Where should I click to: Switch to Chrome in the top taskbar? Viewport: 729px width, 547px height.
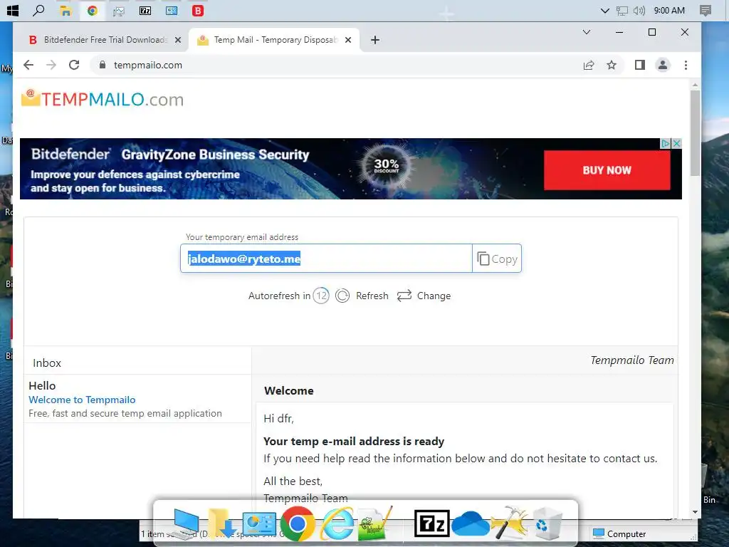pyautogui.click(x=93, y=10)
